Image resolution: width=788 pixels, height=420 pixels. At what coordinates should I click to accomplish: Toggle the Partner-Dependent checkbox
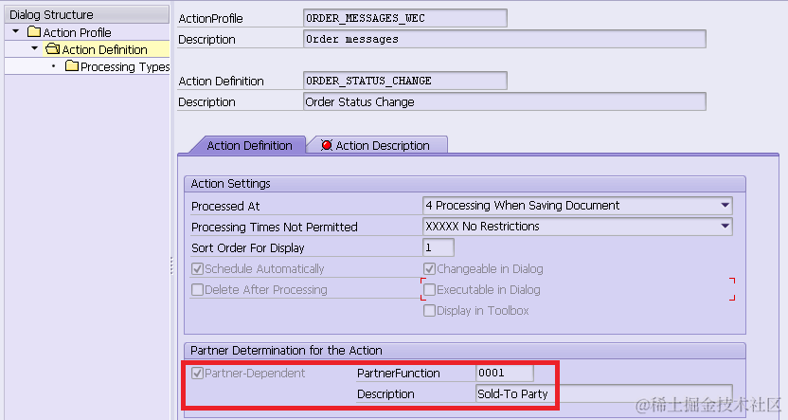(x=198, y=374)
